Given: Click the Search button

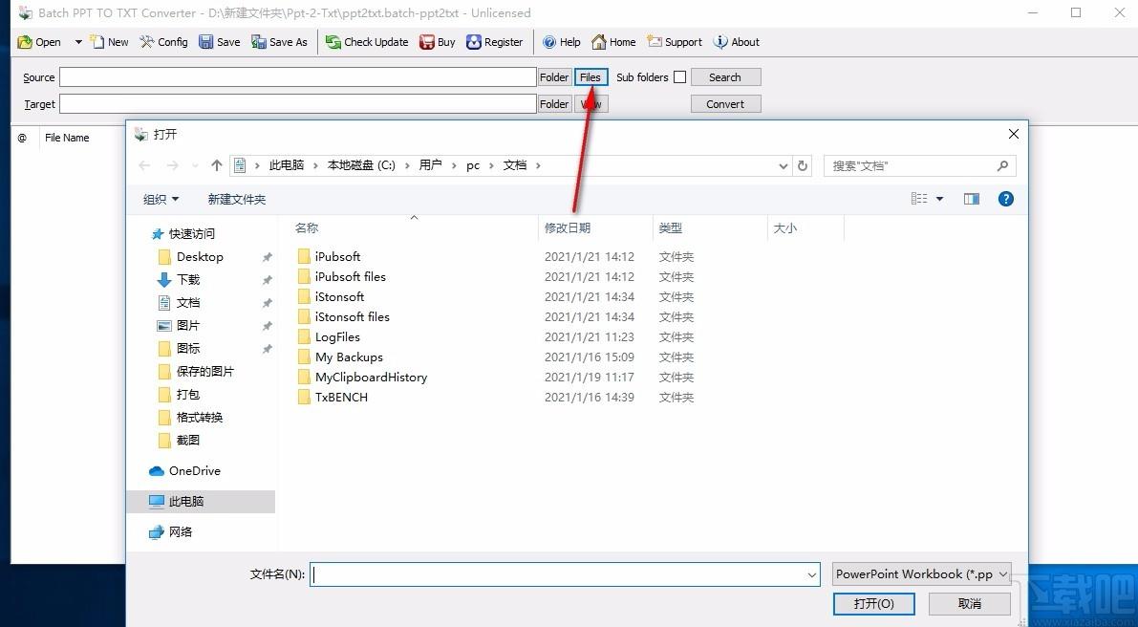Looking at the screenshot, I should coord(726,76).
